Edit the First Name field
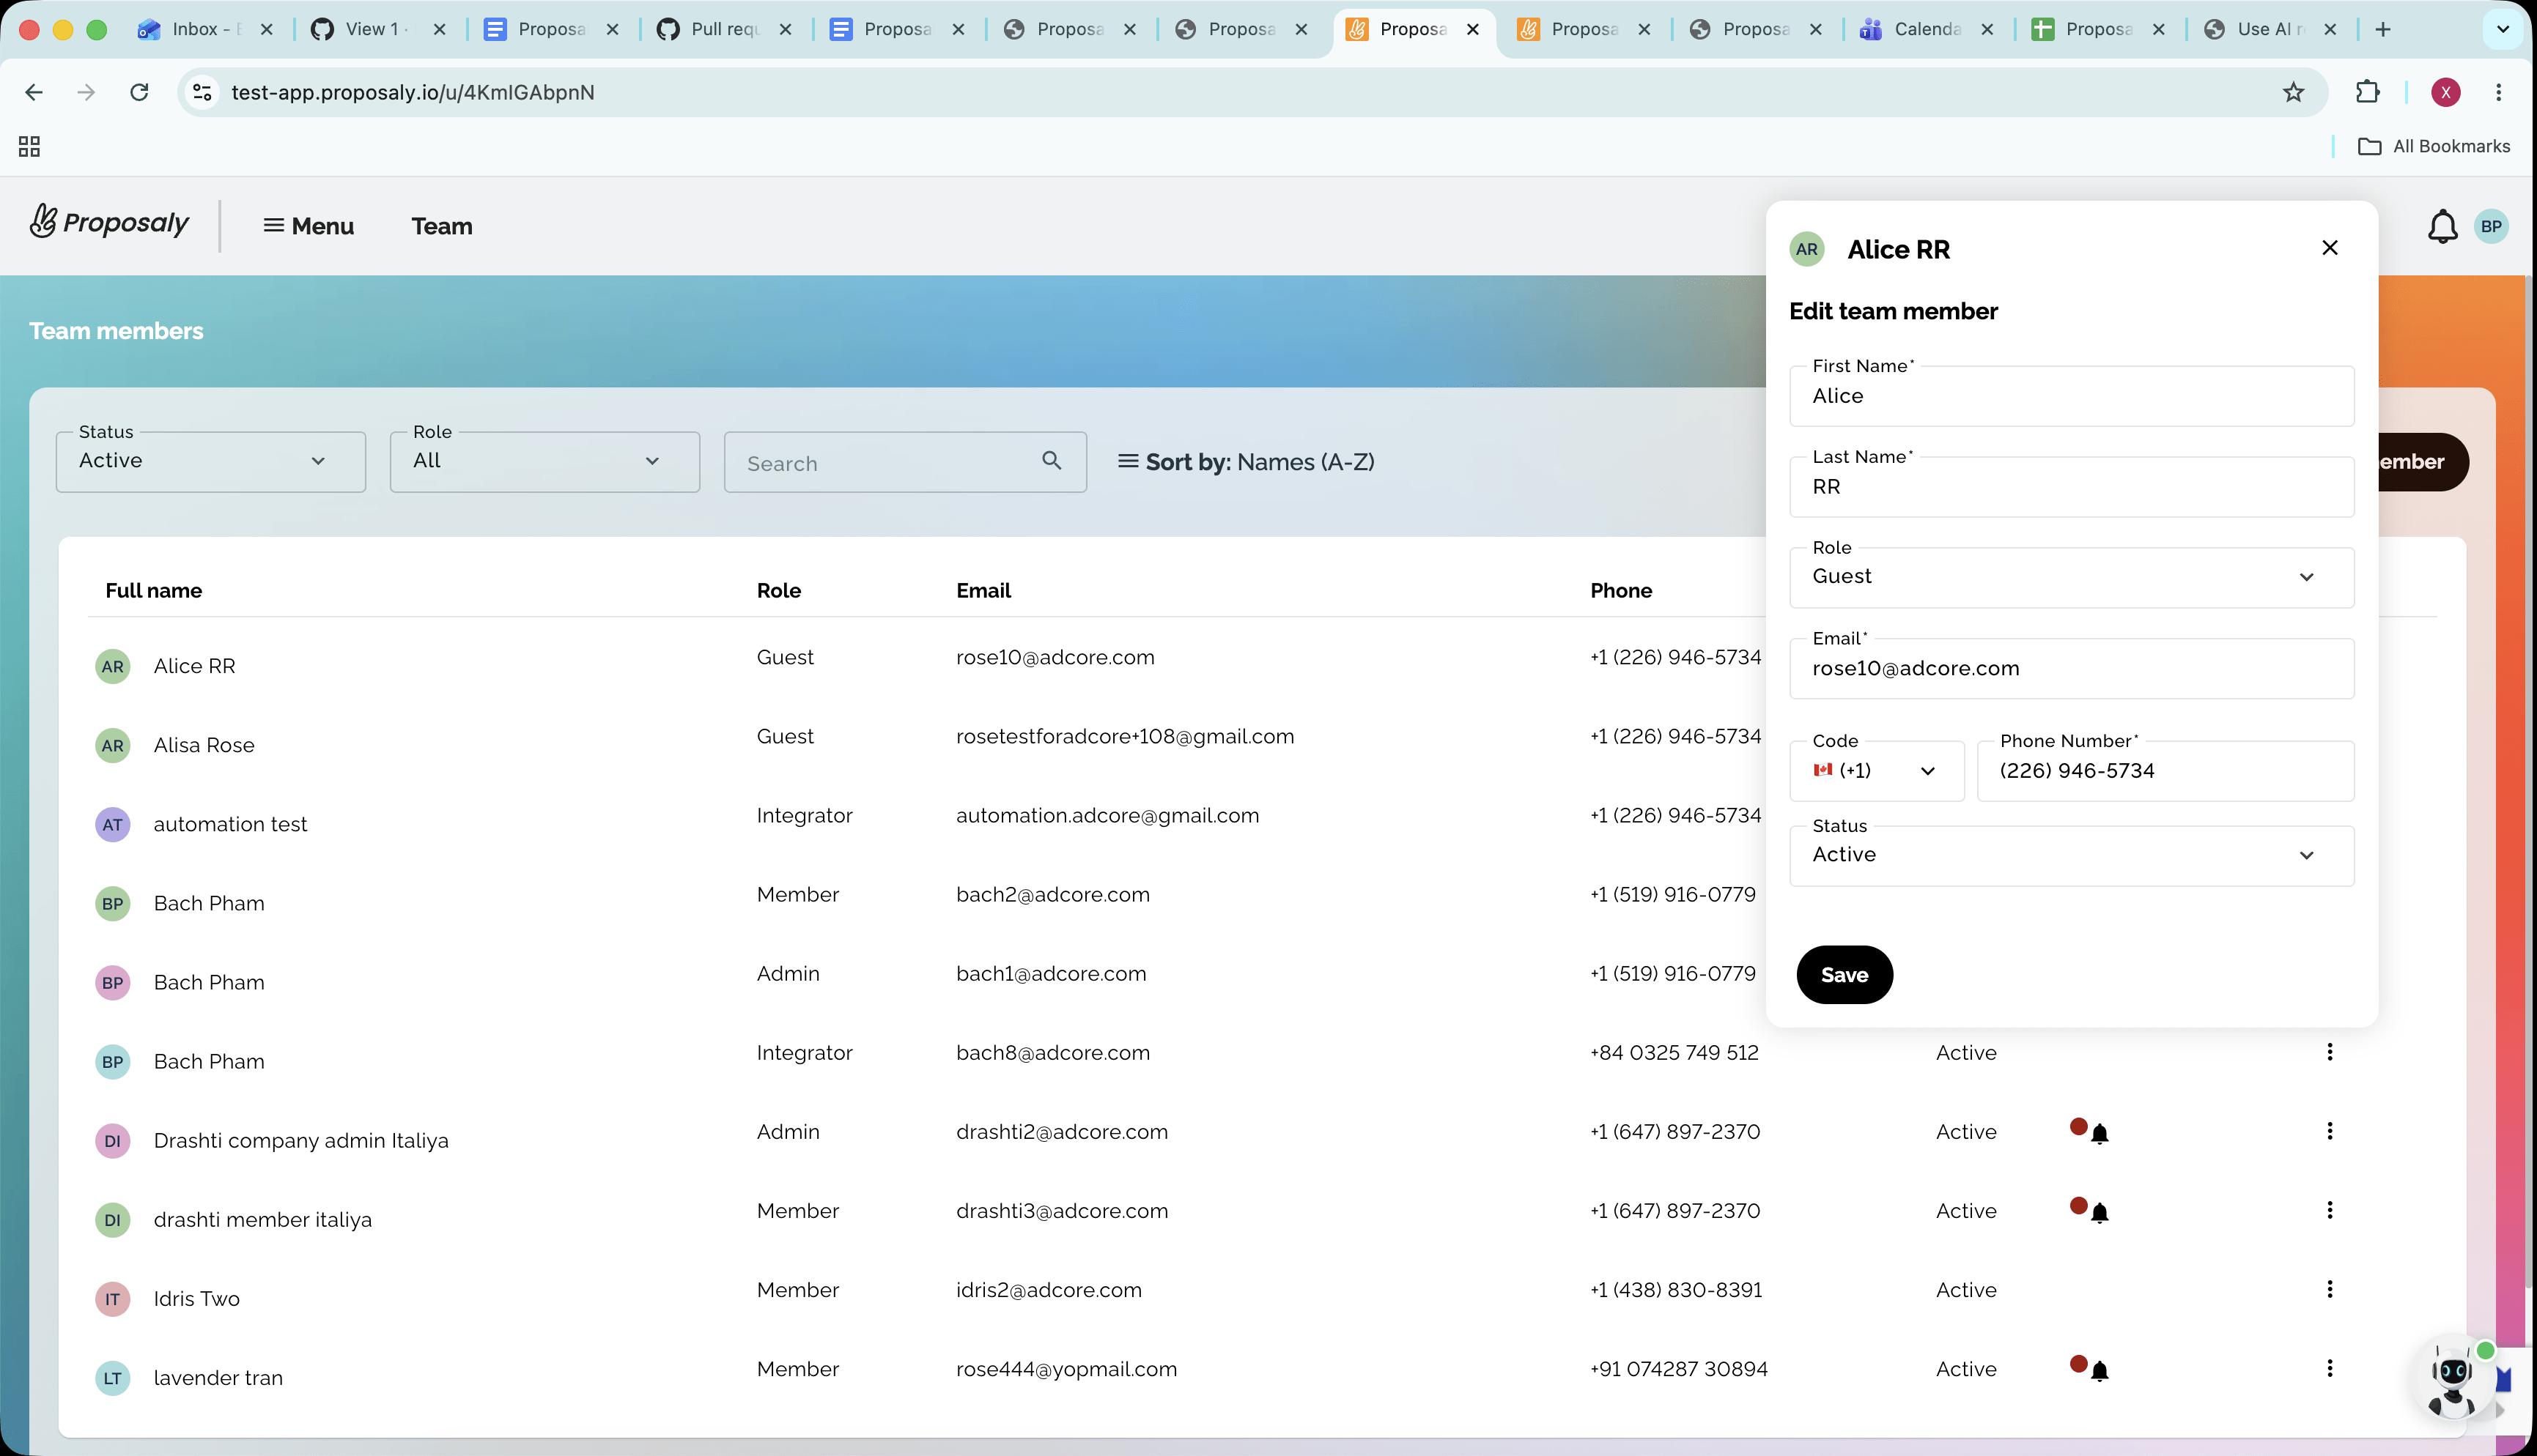This screenshot has height=1456, width=2537. (2072, 396)
